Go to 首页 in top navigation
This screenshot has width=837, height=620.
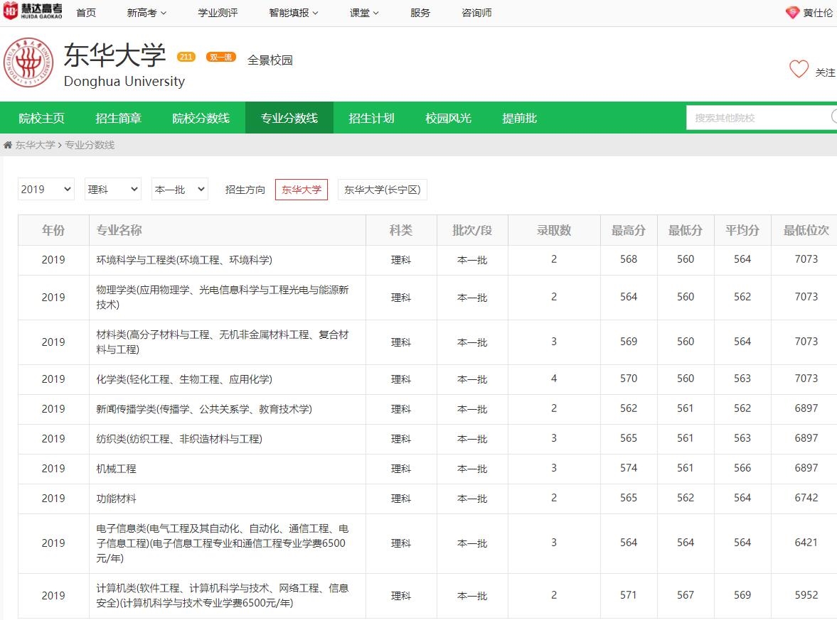(x=86, y=13)
